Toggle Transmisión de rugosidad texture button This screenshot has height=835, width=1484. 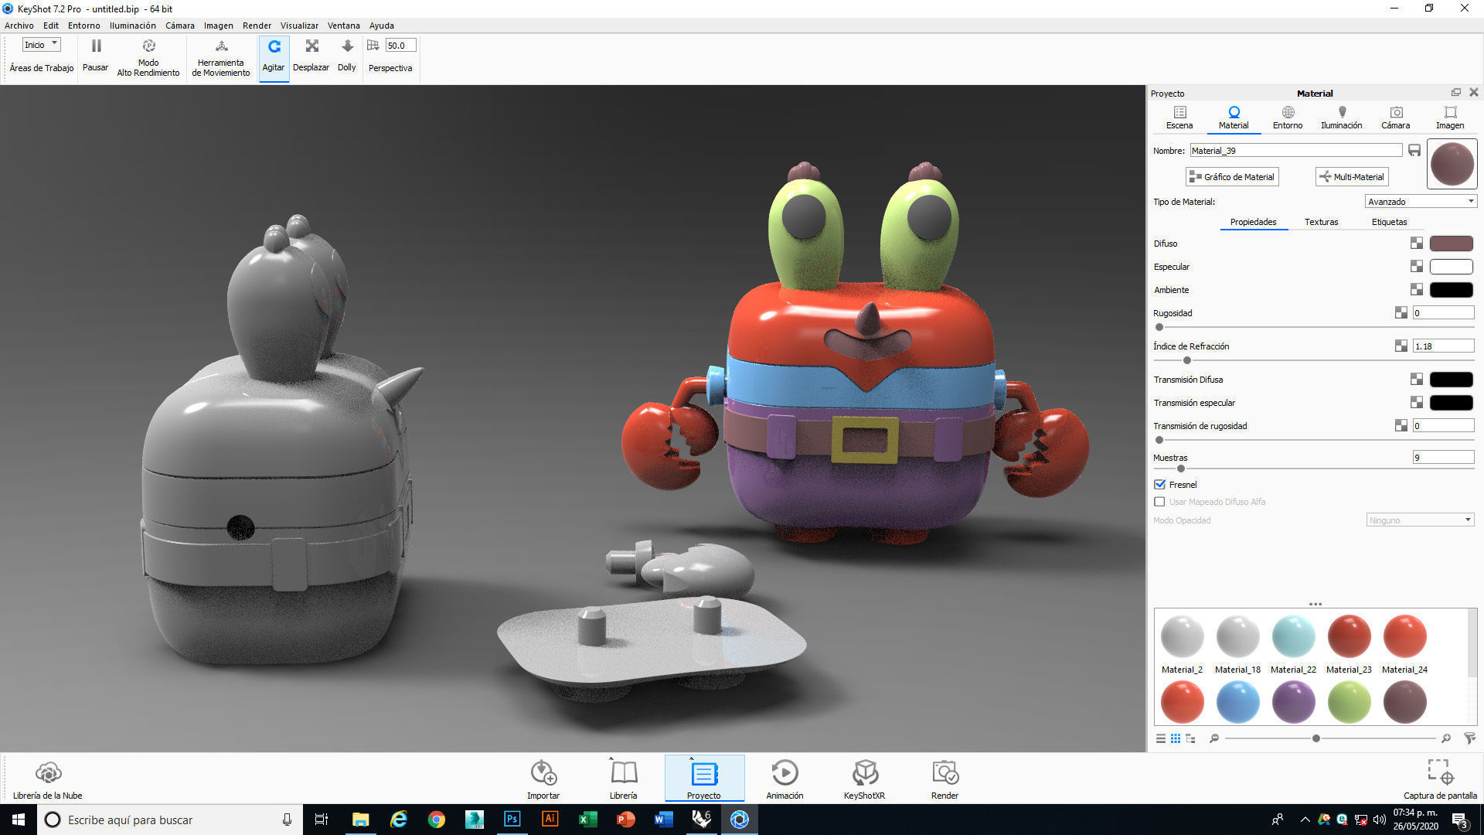pos(1401,426)
